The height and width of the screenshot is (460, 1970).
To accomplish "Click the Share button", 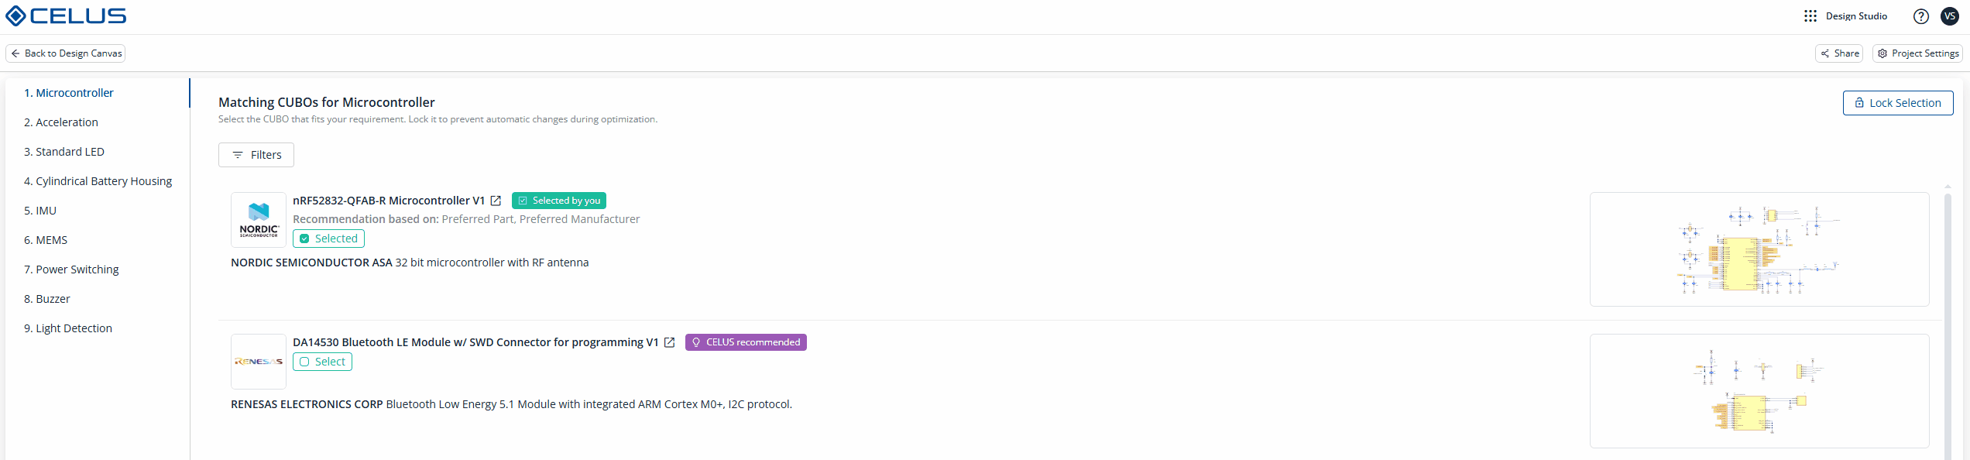I will click(x=1839, y=53).
